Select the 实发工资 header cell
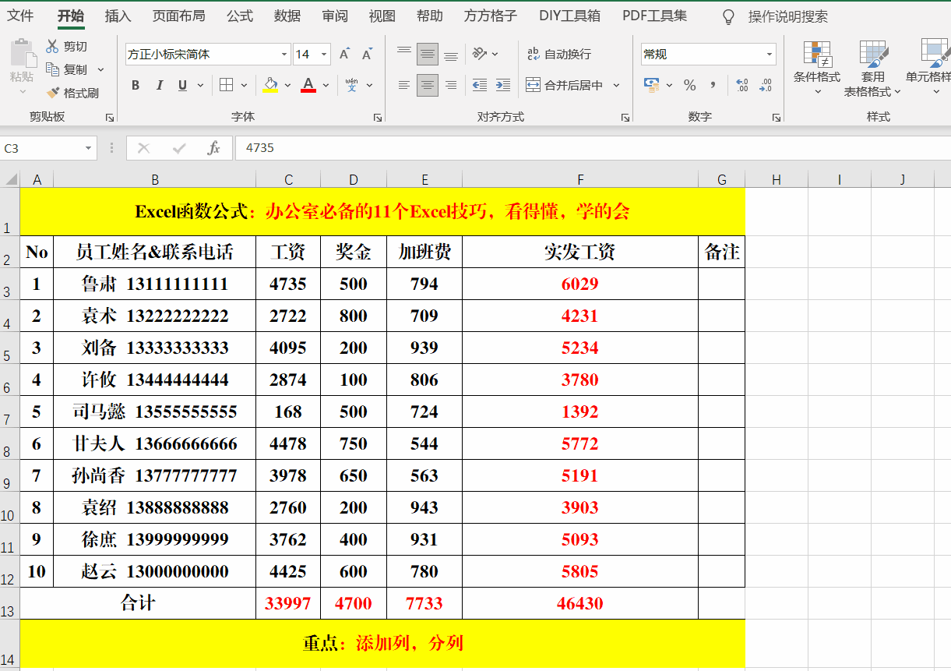 tap(580, 252)
